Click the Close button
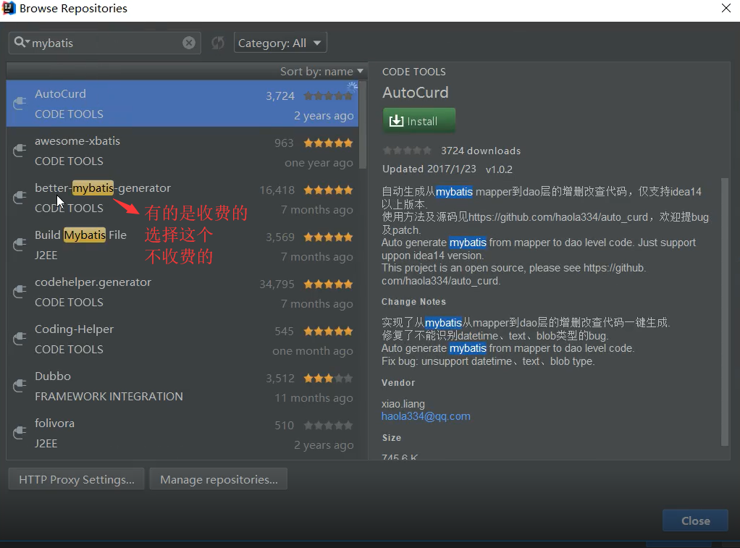This screenshot has height=548, width=740. point(695,520)
